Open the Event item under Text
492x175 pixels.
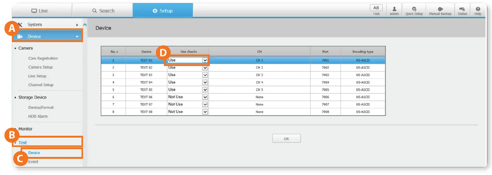tap(33, 162)
